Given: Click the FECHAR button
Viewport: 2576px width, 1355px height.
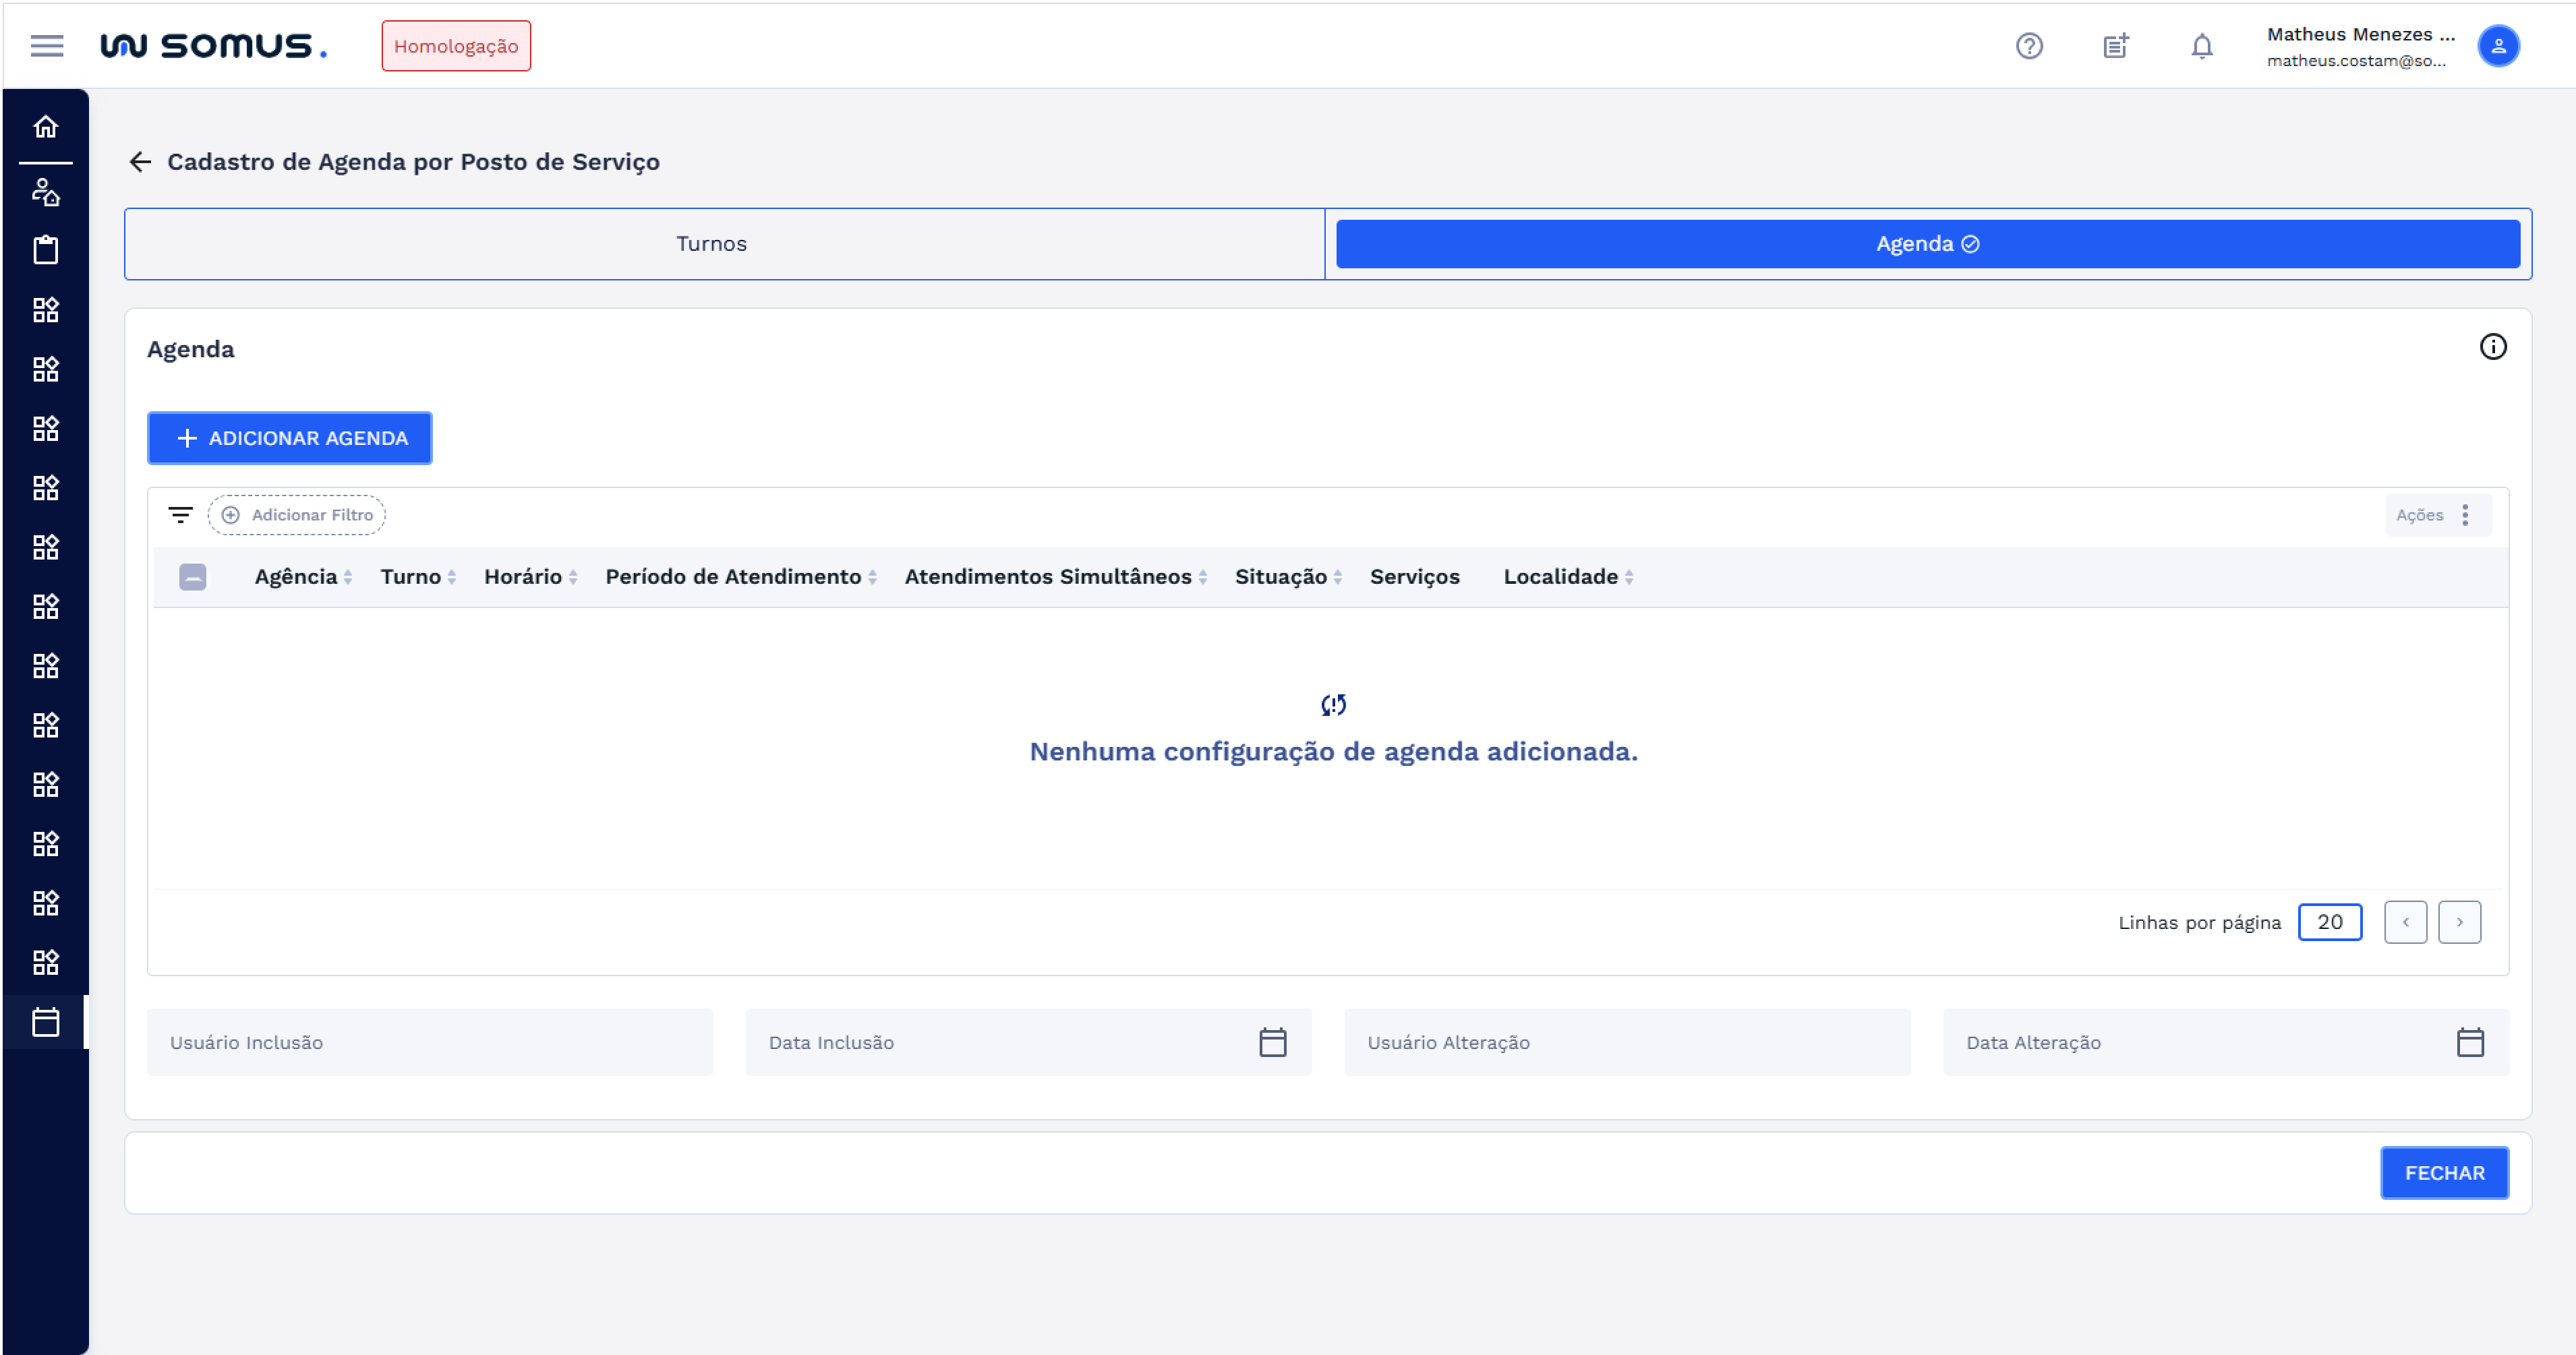Looking at the screenshot, I should 2443,1173.
